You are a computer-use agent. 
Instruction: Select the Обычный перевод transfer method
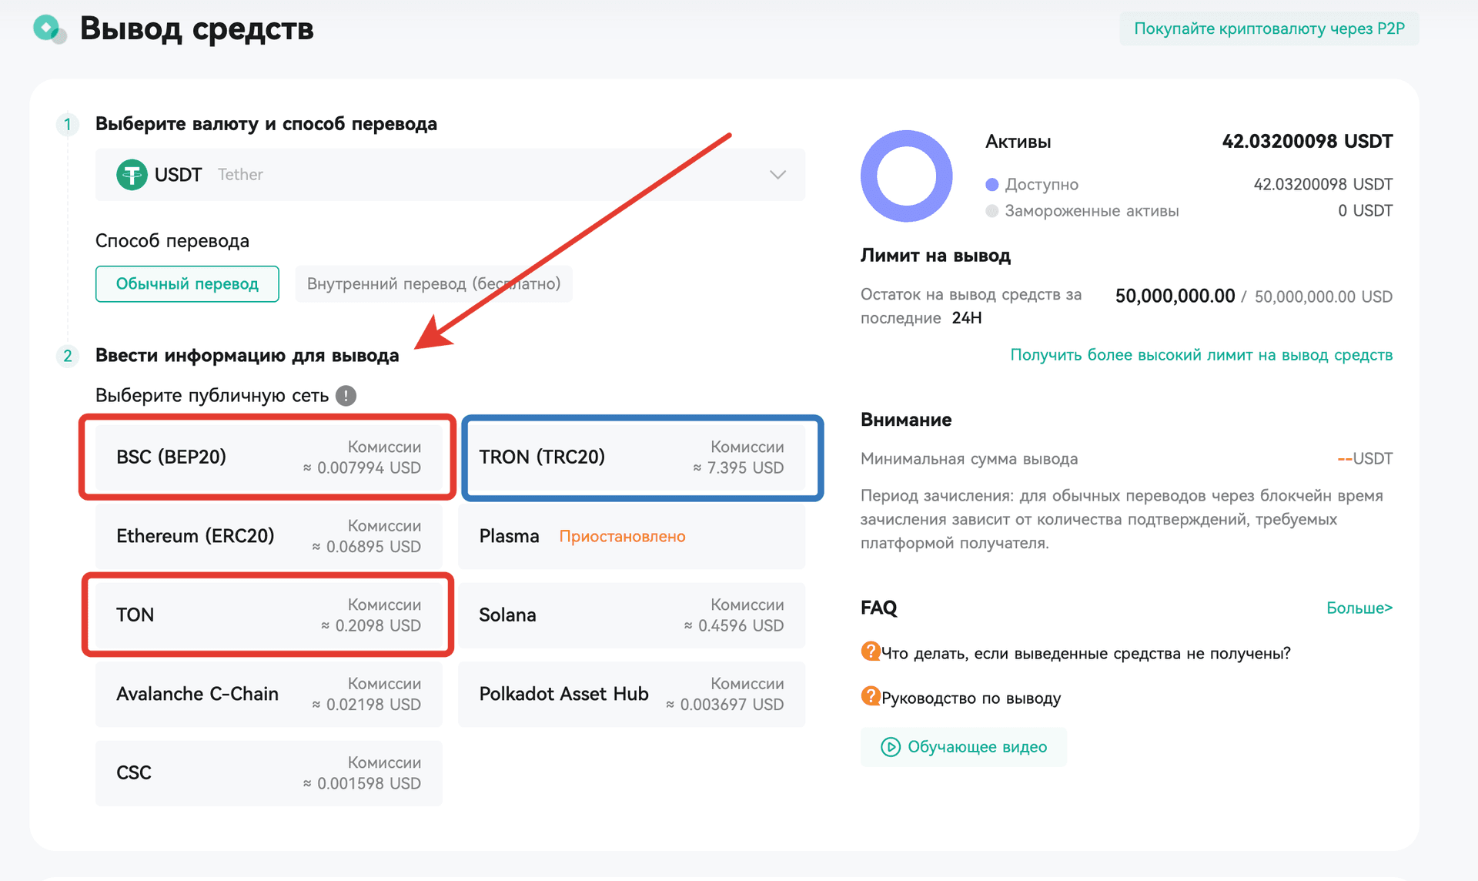[187, 284]
